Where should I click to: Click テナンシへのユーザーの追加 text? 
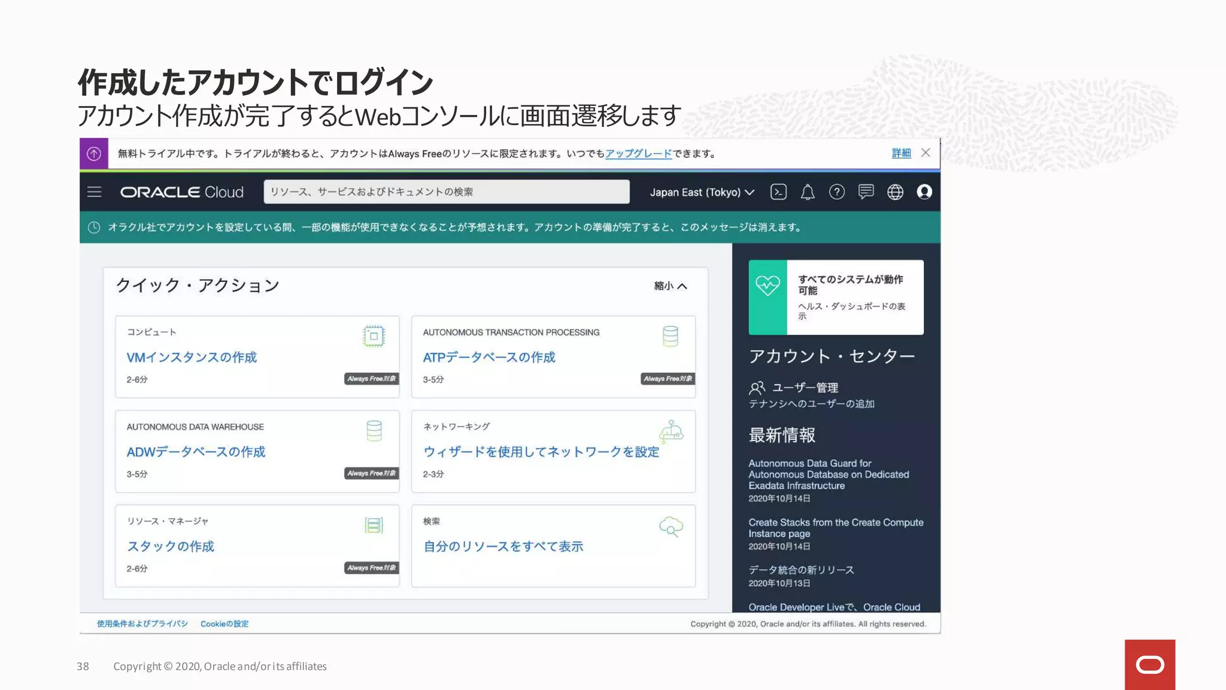click(812, 404)
